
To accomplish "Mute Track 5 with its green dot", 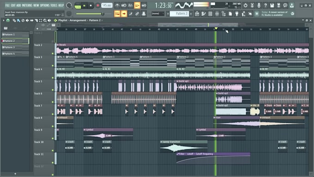I will click(53, 90).
